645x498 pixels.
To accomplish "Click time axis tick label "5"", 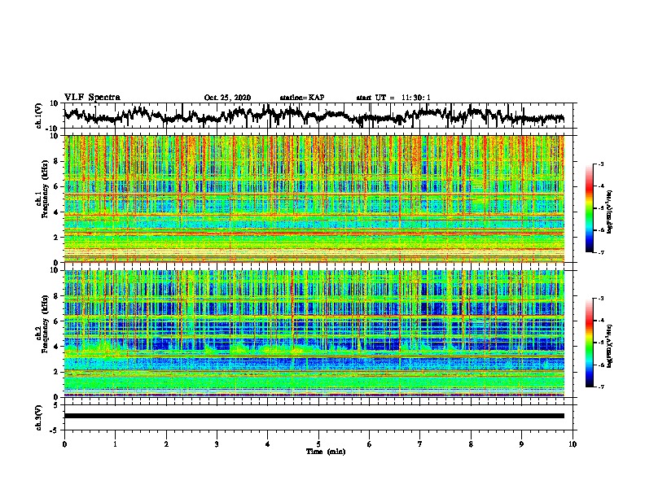I will click(318, 444).
